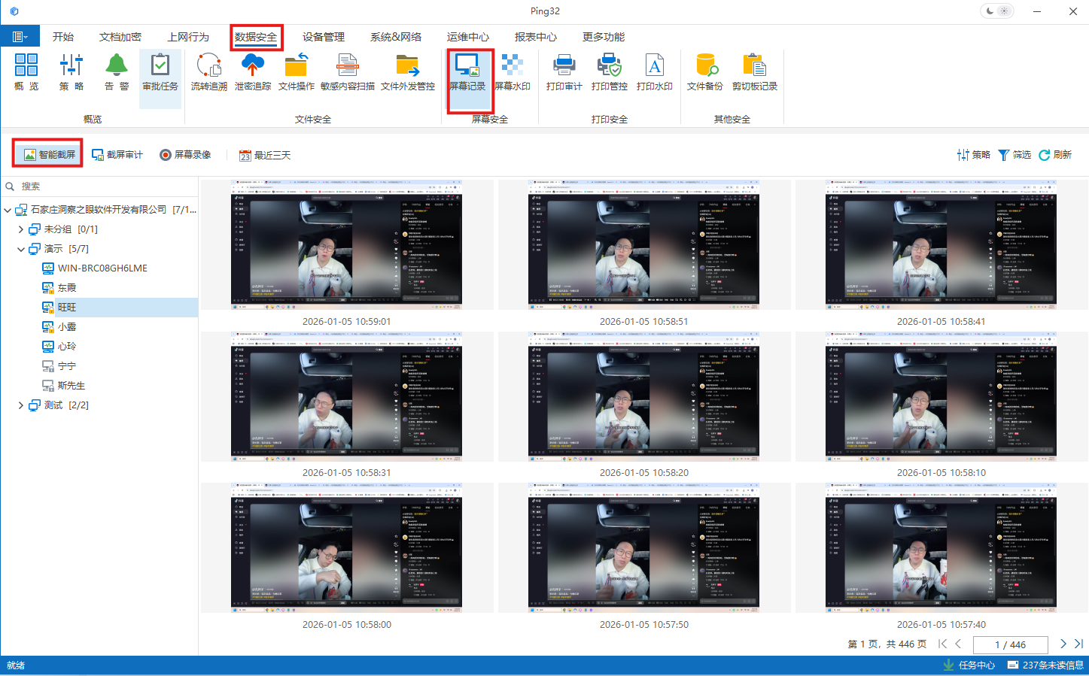
Task: Collapse the 演示 group in tree
Action: 20,249
